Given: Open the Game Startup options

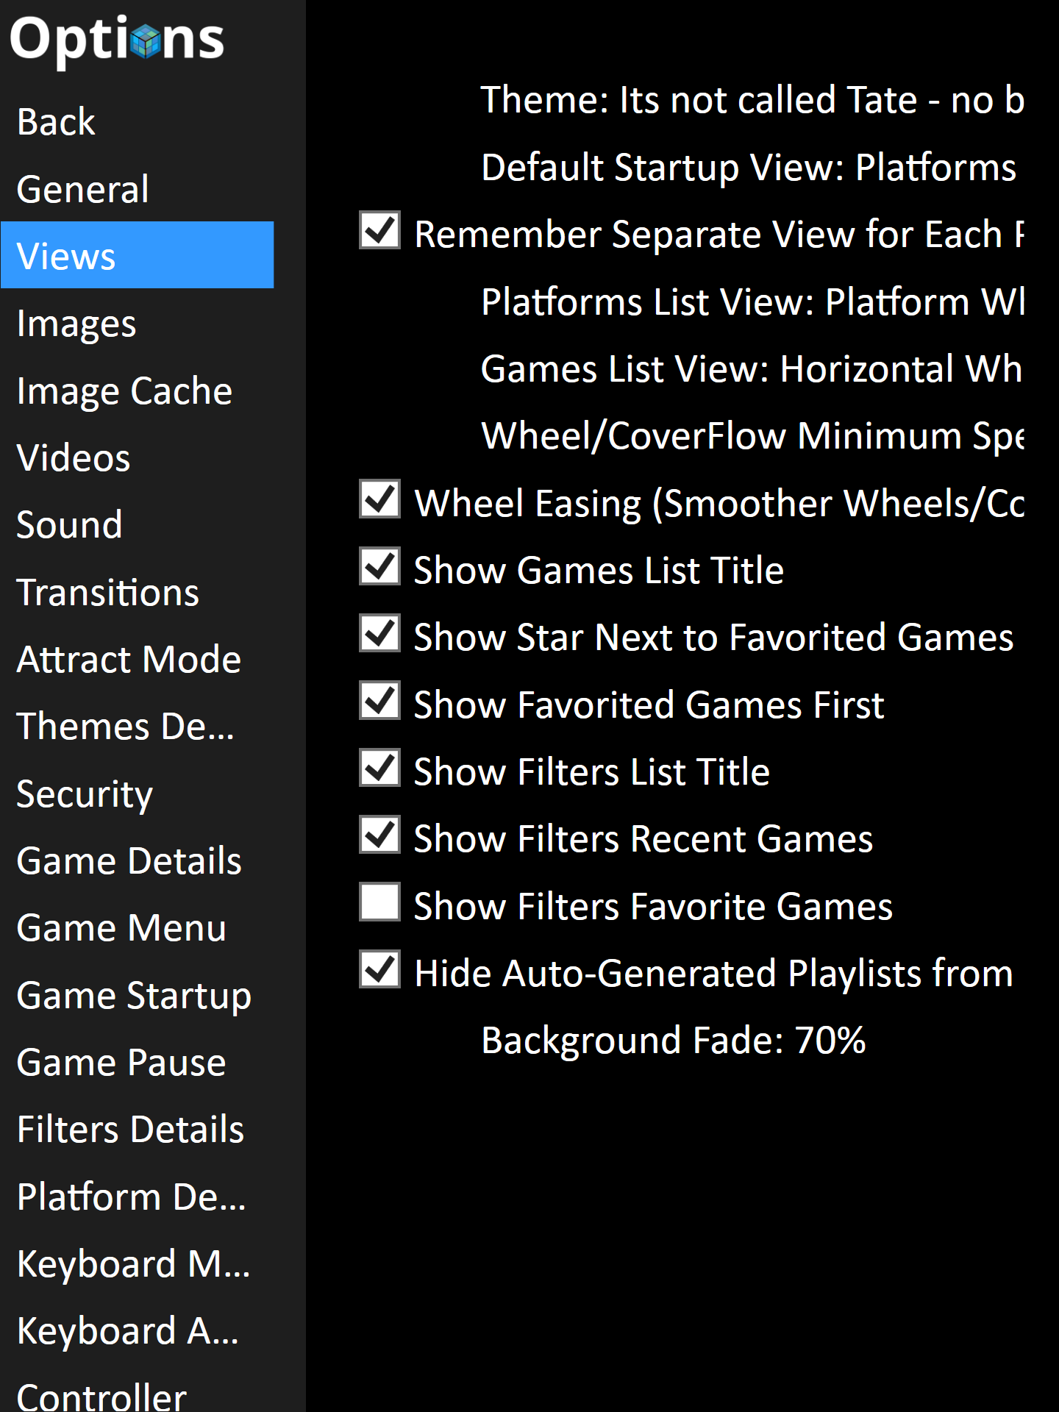Looking at the screenshot, I should pos(134,996).
